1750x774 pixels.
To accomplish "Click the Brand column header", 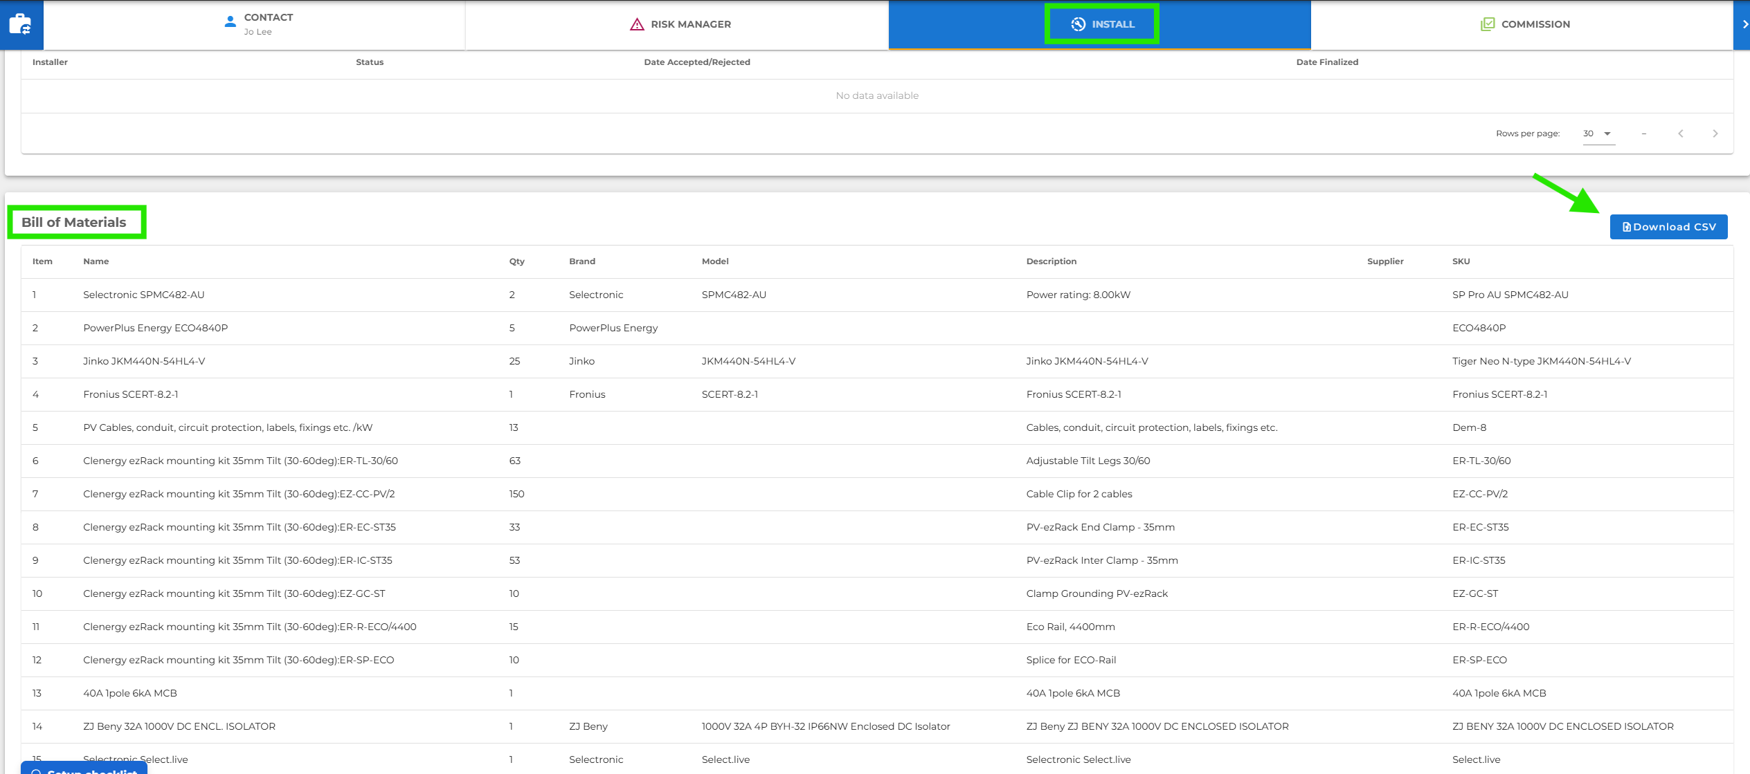I will tap(582, 261).
